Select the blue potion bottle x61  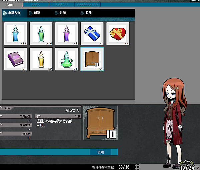point(16,34)
